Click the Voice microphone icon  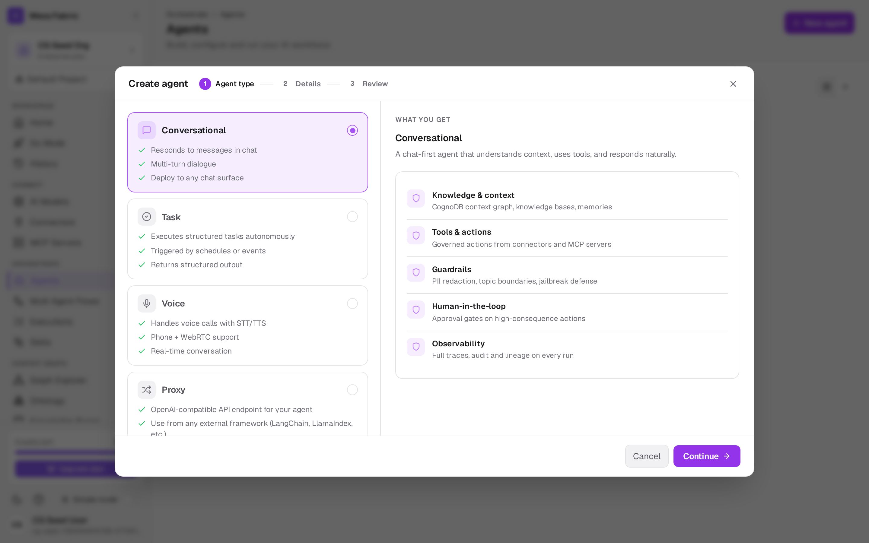click(147, 303)
